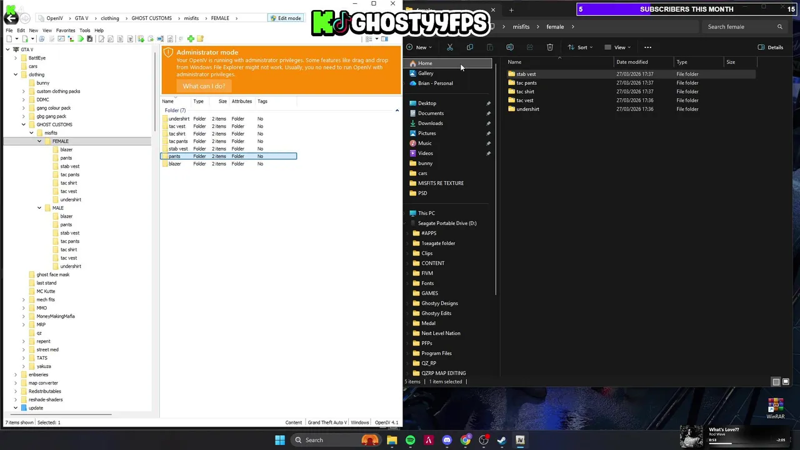Click the misfits breadcrumb in File Explorer
Viewport: 800px width, 450px height.
(521, 27)
